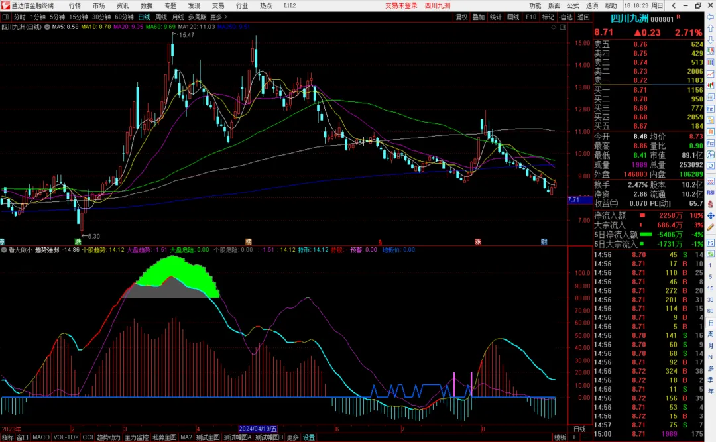Switch to the 周线 weekly tab

click(x=161, y=17)
